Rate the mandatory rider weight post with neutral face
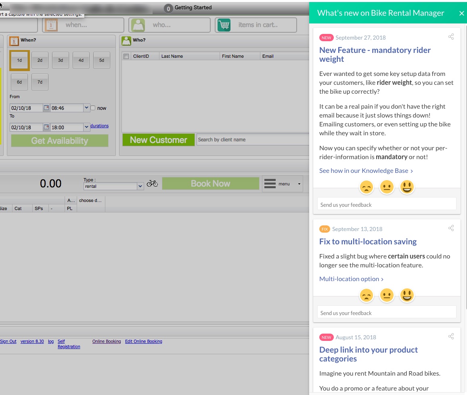Screen dimensions: 467x395 tap(387, 187)
